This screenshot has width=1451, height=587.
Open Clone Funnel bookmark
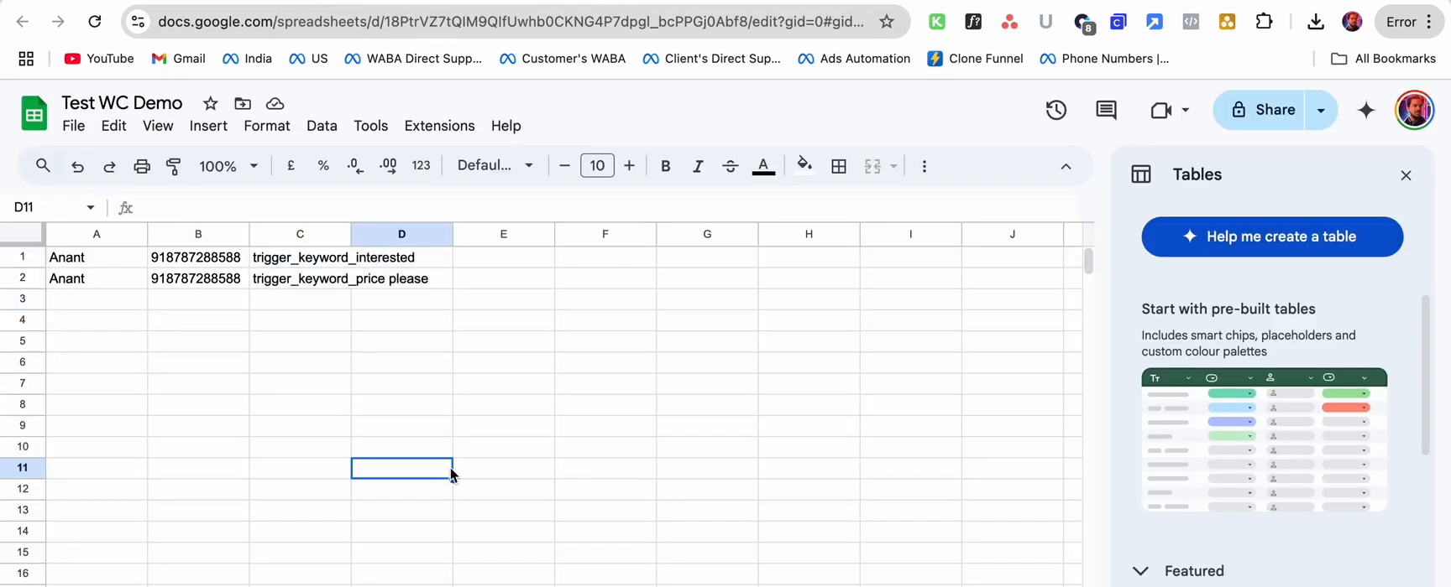[x=976, y=59]
